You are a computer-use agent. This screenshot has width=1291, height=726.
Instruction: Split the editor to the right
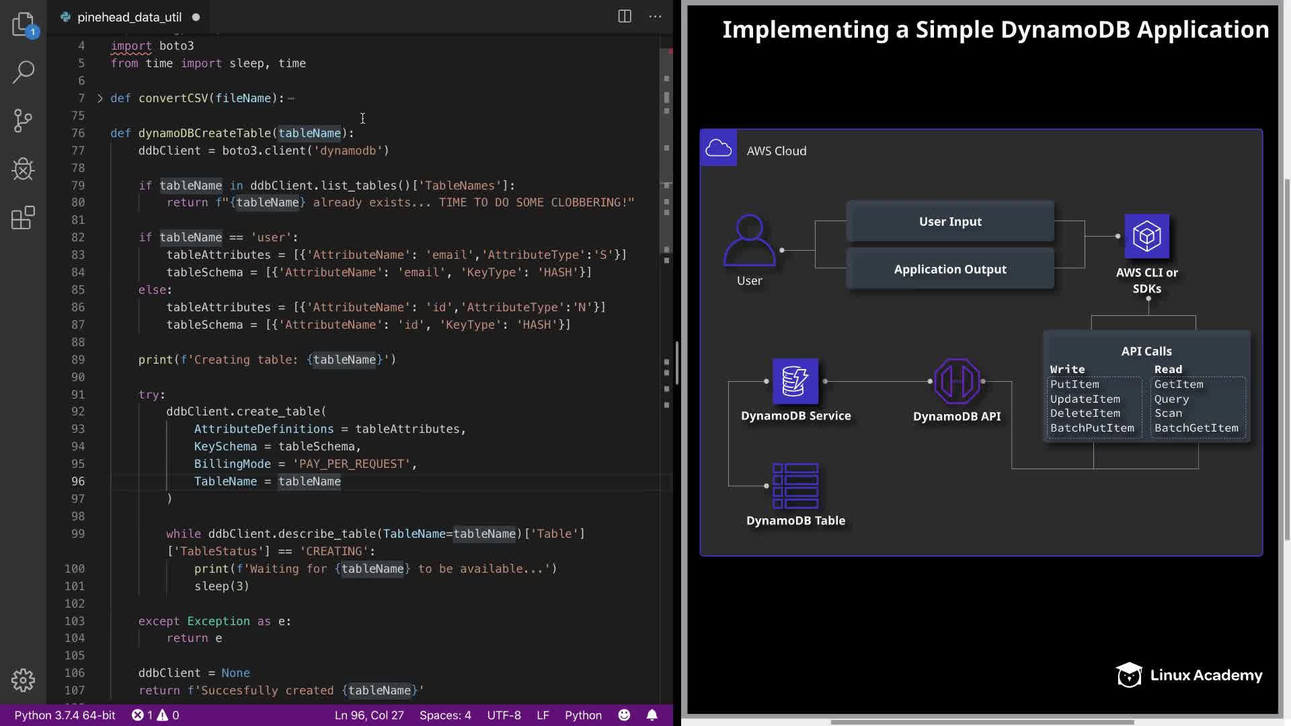625,17
